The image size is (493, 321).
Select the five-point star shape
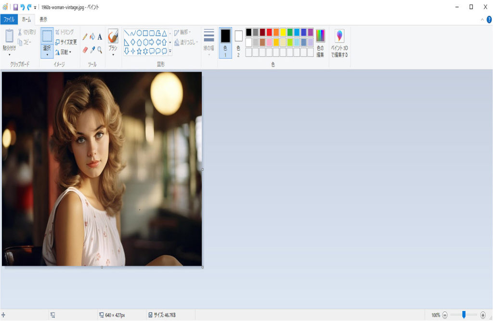[x=139, y=51]
